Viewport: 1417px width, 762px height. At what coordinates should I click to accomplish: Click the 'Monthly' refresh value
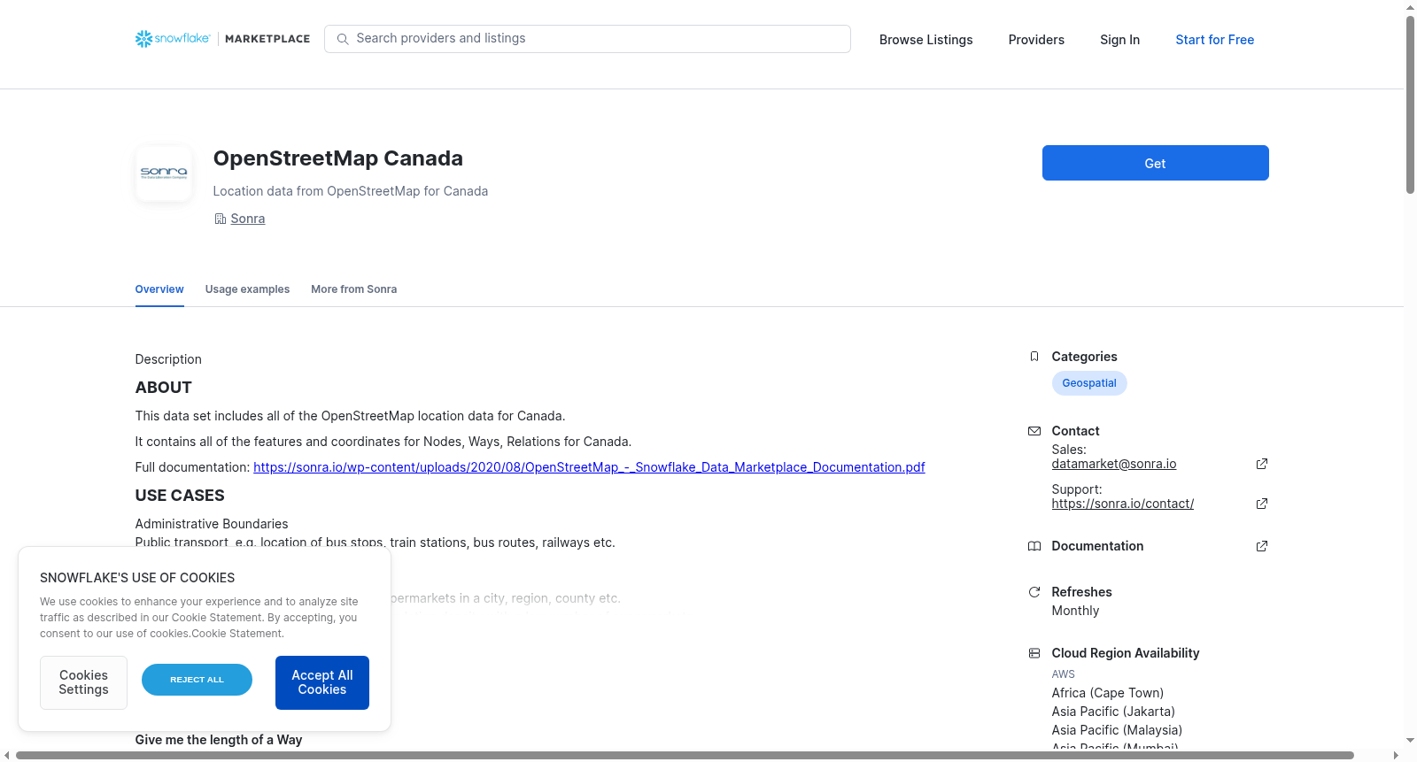tap(1075, 611)
